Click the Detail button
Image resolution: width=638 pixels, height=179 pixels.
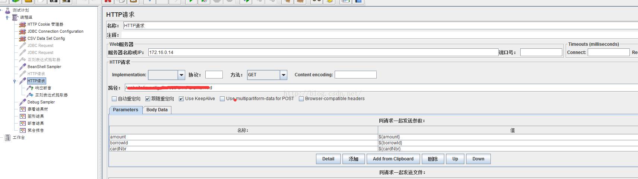(x=328, y=159)
